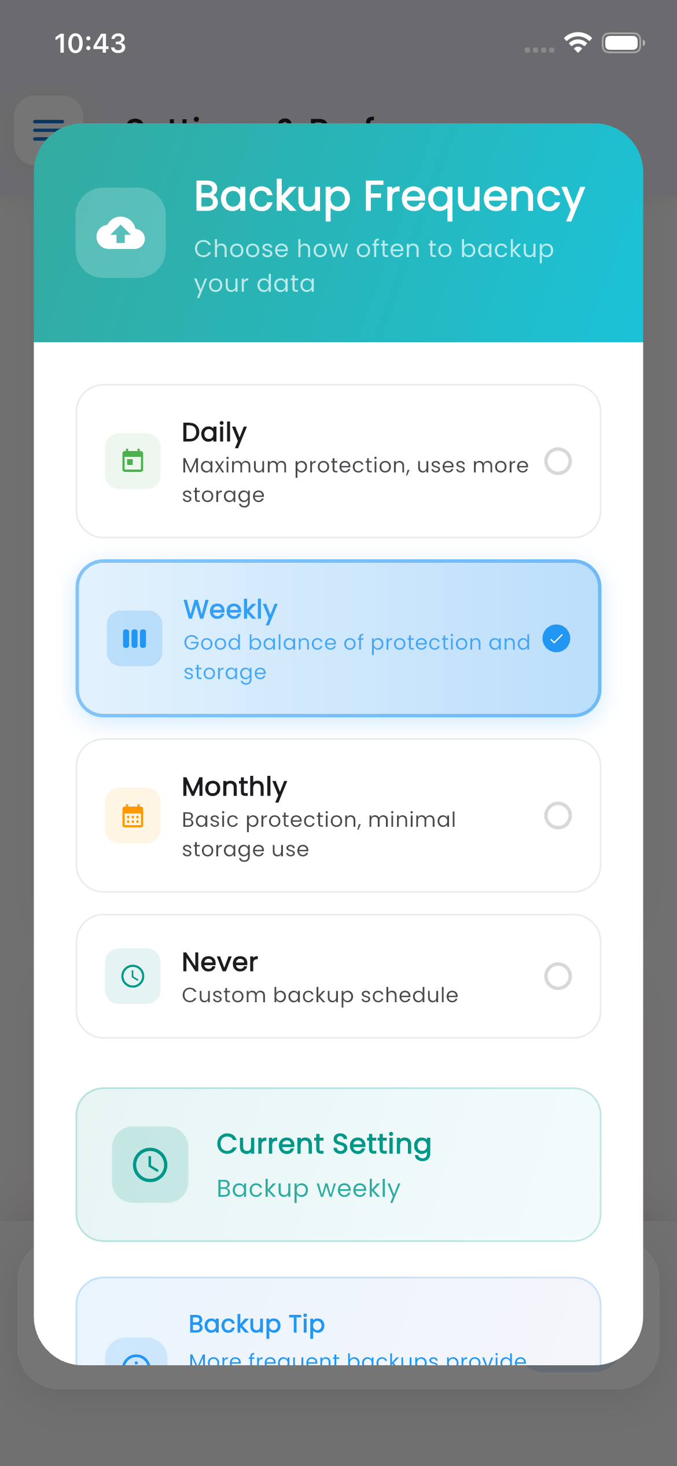The width and height of the screenshot is (677, 1466).
Task: Click the blue bar chart icon beside Weekly
Action: 134,639
